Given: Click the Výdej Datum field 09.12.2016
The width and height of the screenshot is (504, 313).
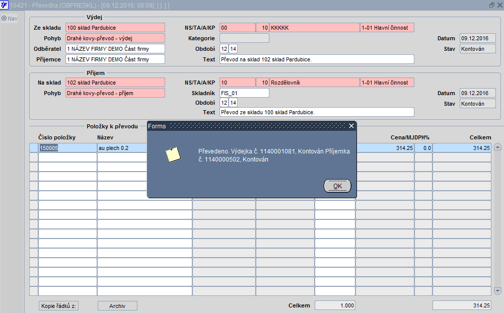Looking at the screenshot, I should pyautogui.click(x=478, y=38).
